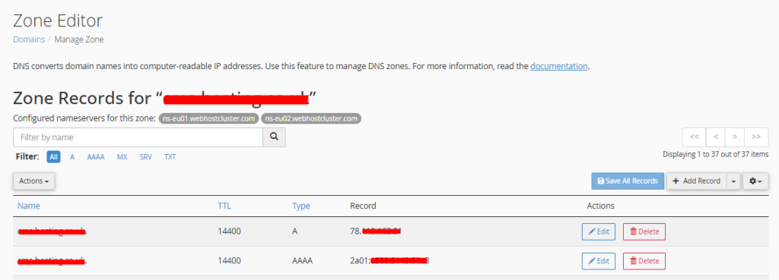Go to Domains breadcrumb link
779x280 pixels.
pos(29,39)
